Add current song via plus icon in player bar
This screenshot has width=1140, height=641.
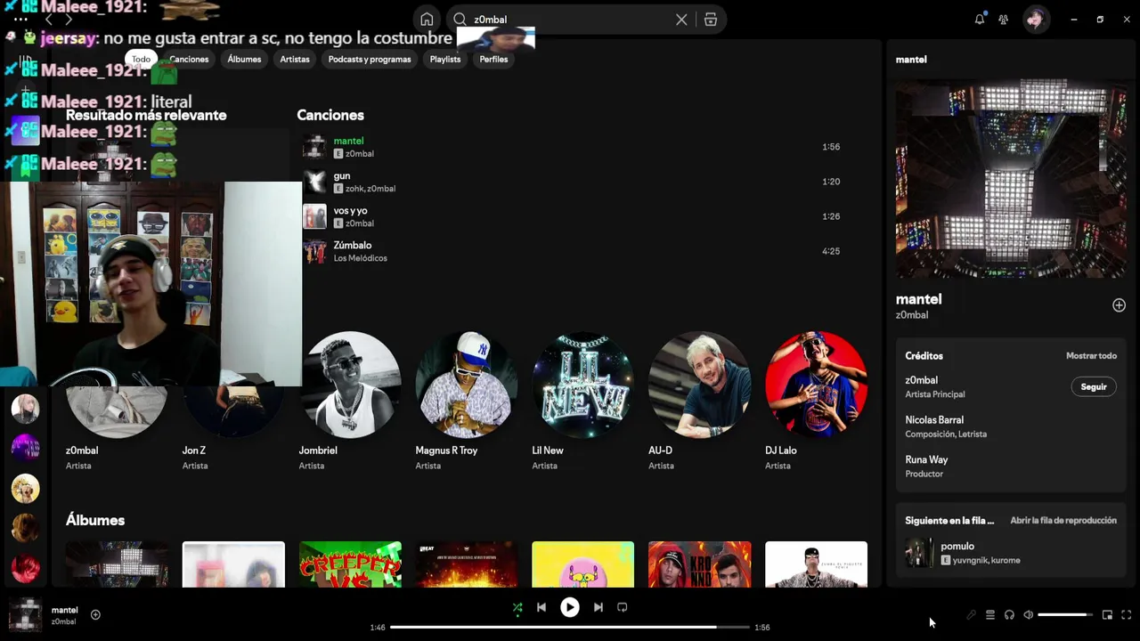[x=95, y=614]
